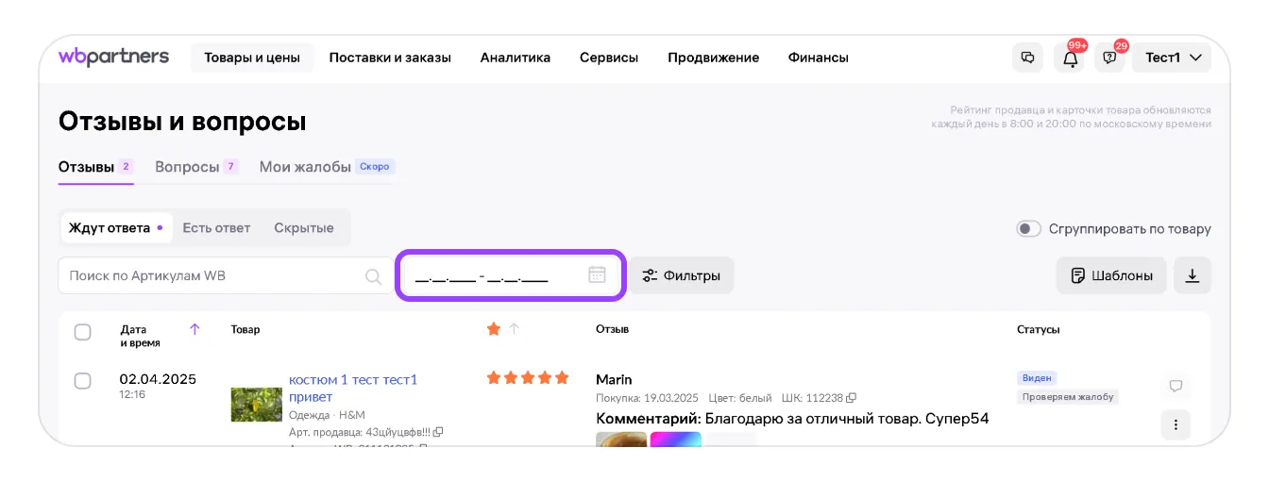Switch to the Вопросы tab

(187, 167)
